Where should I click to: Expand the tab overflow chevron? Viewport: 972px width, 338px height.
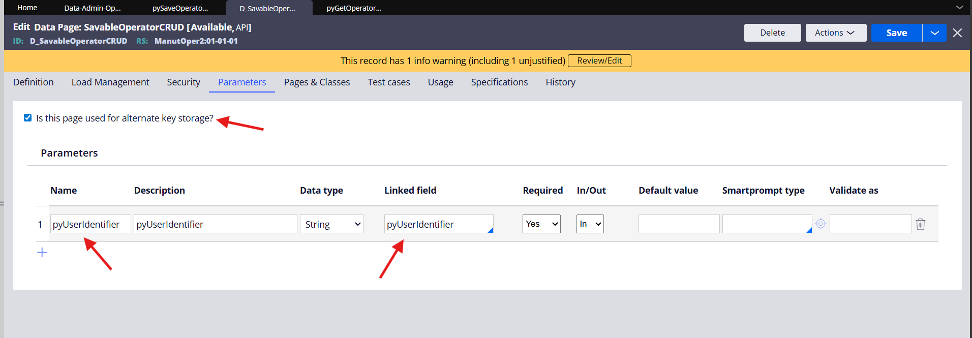[x=959, y=8]
